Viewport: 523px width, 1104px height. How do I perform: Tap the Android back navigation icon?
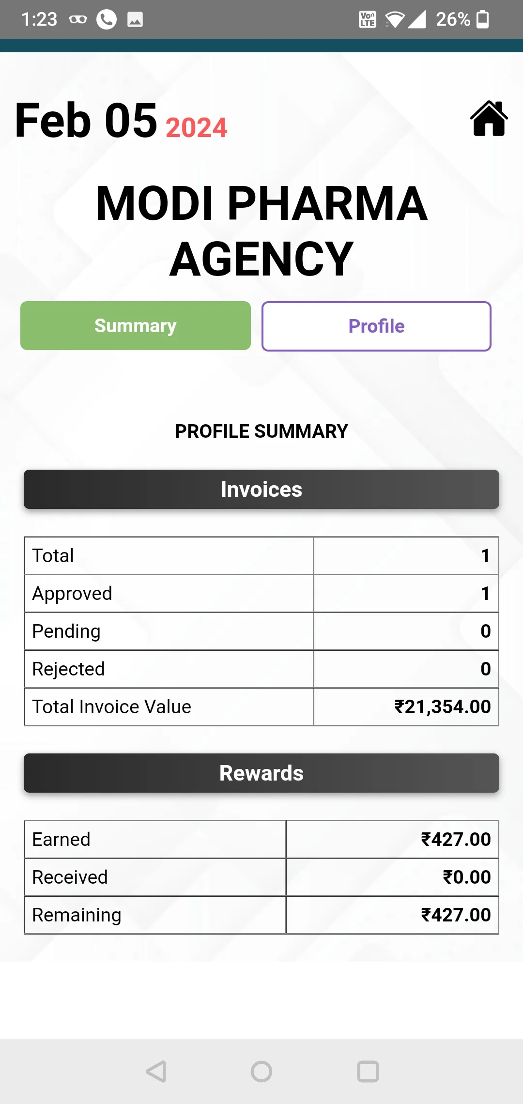[156, 1071]
